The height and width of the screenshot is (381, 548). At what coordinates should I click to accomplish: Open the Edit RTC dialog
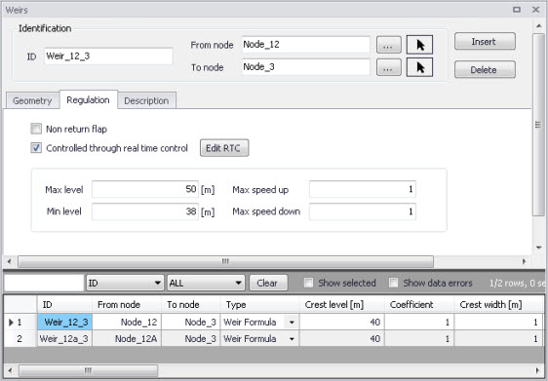tap(224, 148)
